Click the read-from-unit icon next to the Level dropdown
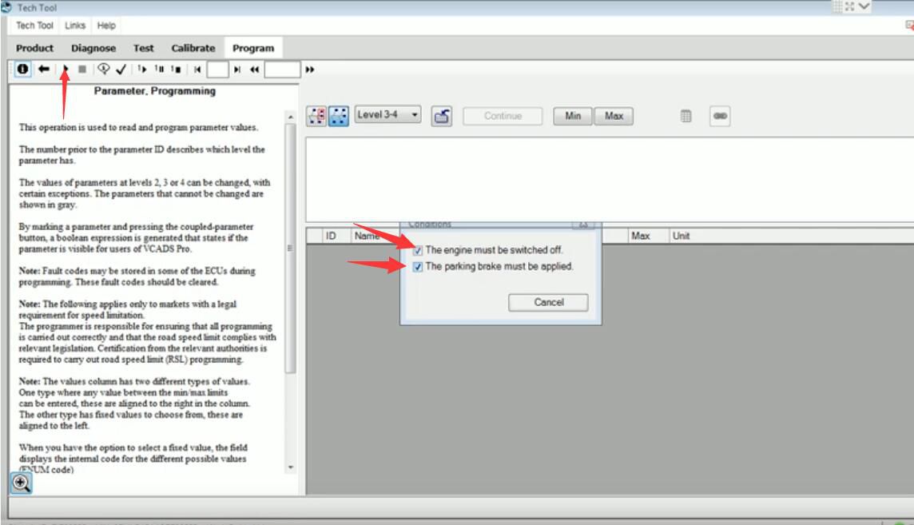Image resolution: width=914 pixels, height=525 pixels. click(x=442, y=116)
